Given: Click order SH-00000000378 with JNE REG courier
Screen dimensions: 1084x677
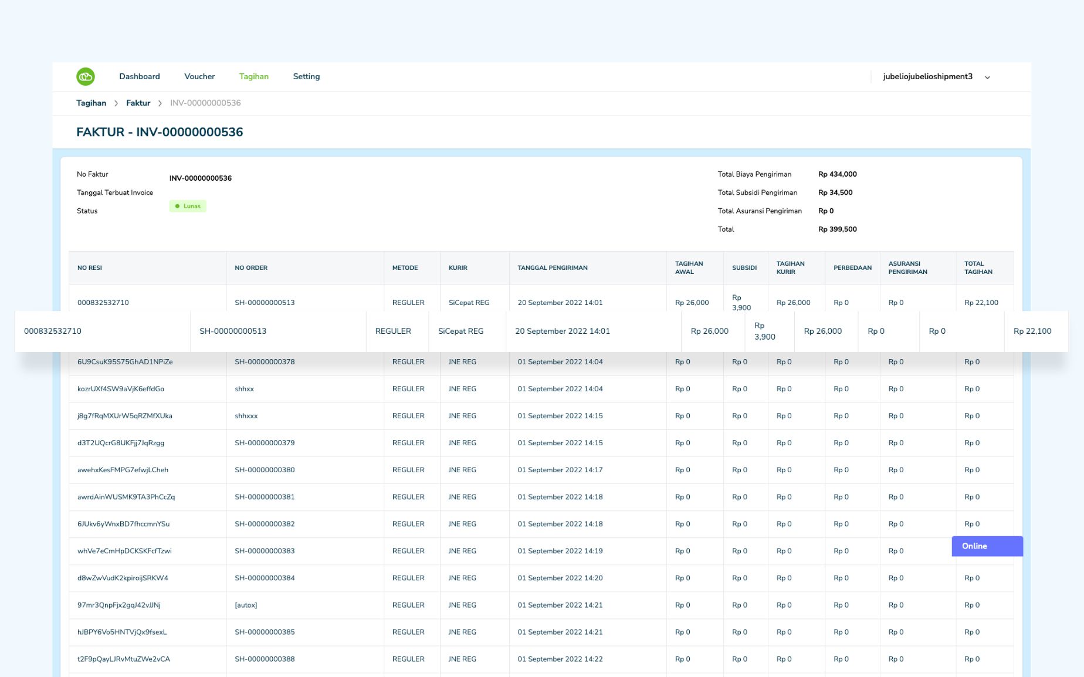Looking at the screenshot, I should click(x=264, y=362).
